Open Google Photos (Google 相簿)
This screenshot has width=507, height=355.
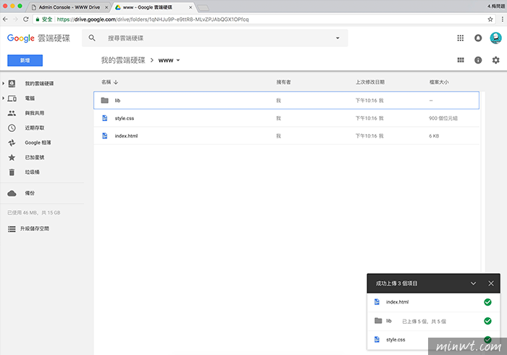(x=38, y=143)
